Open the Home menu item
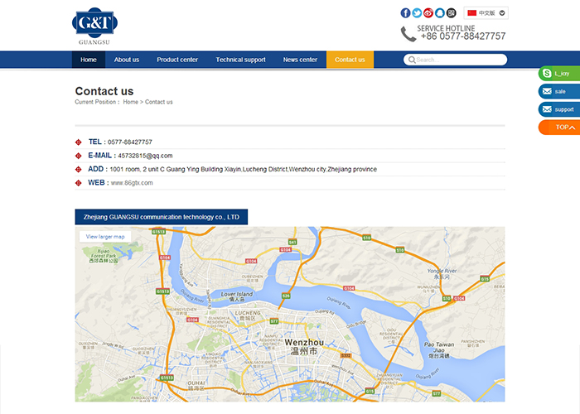 (x=89, y=60)
